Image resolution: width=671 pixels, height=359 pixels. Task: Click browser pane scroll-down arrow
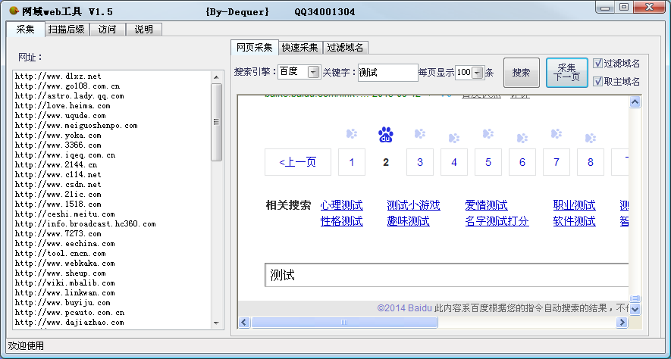[635, 308]
